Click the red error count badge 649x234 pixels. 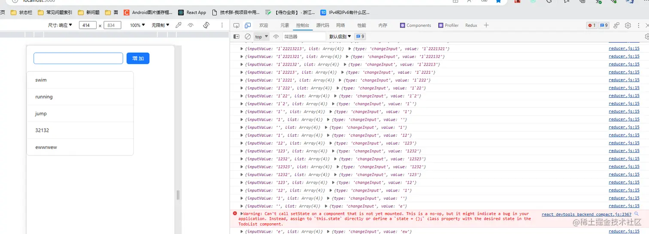pos(592,25)
